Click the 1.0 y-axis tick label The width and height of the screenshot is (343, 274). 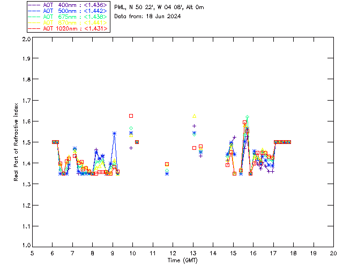coord(26,245)
